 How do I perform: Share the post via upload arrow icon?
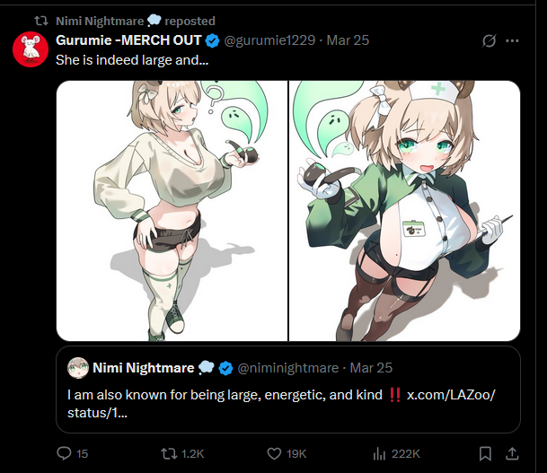(512, 453)
